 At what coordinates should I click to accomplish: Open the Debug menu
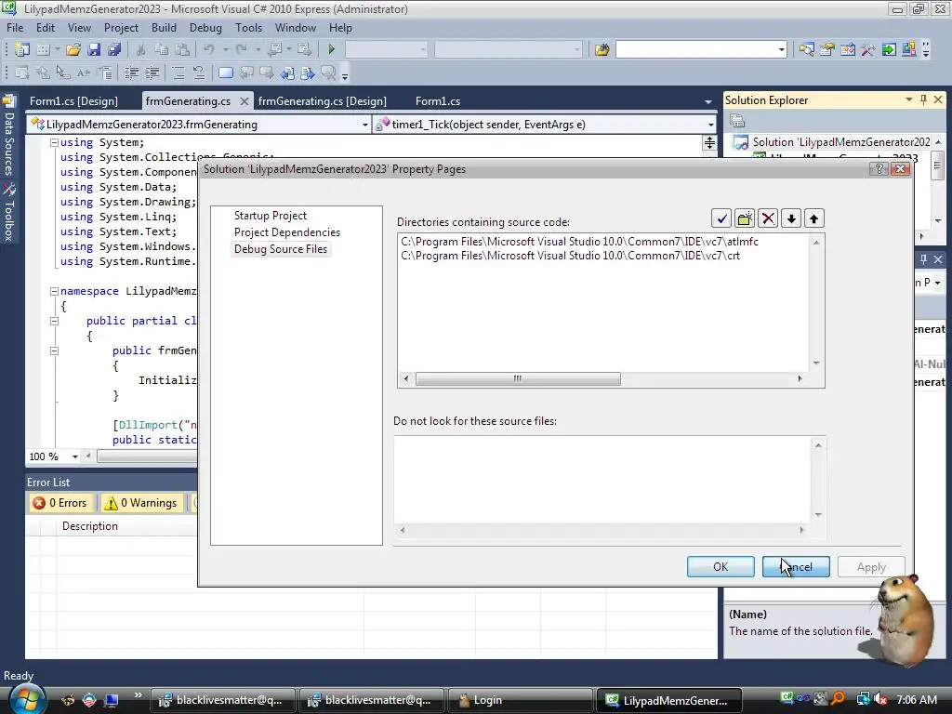click(x=205, y=28)
